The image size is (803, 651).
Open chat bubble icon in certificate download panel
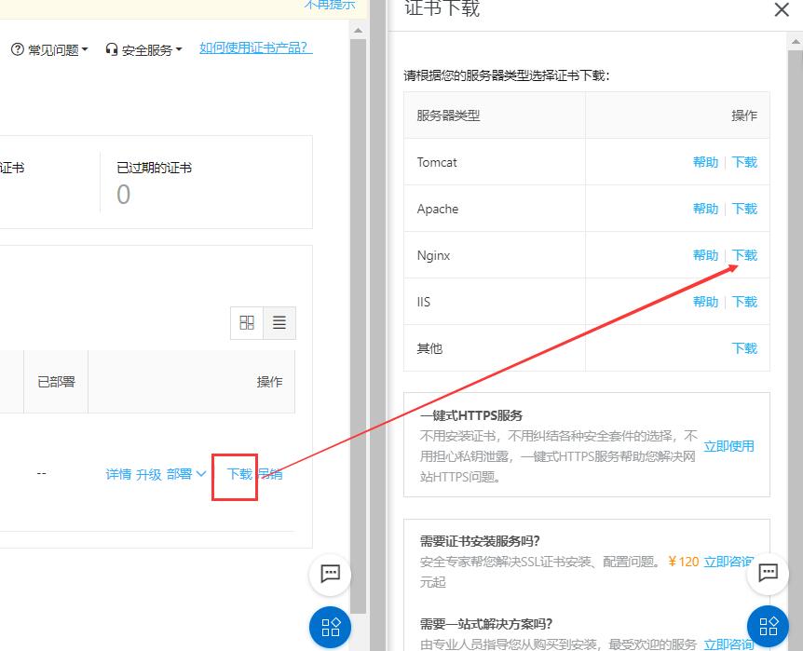pyautogui.click(x=768, y=573)
